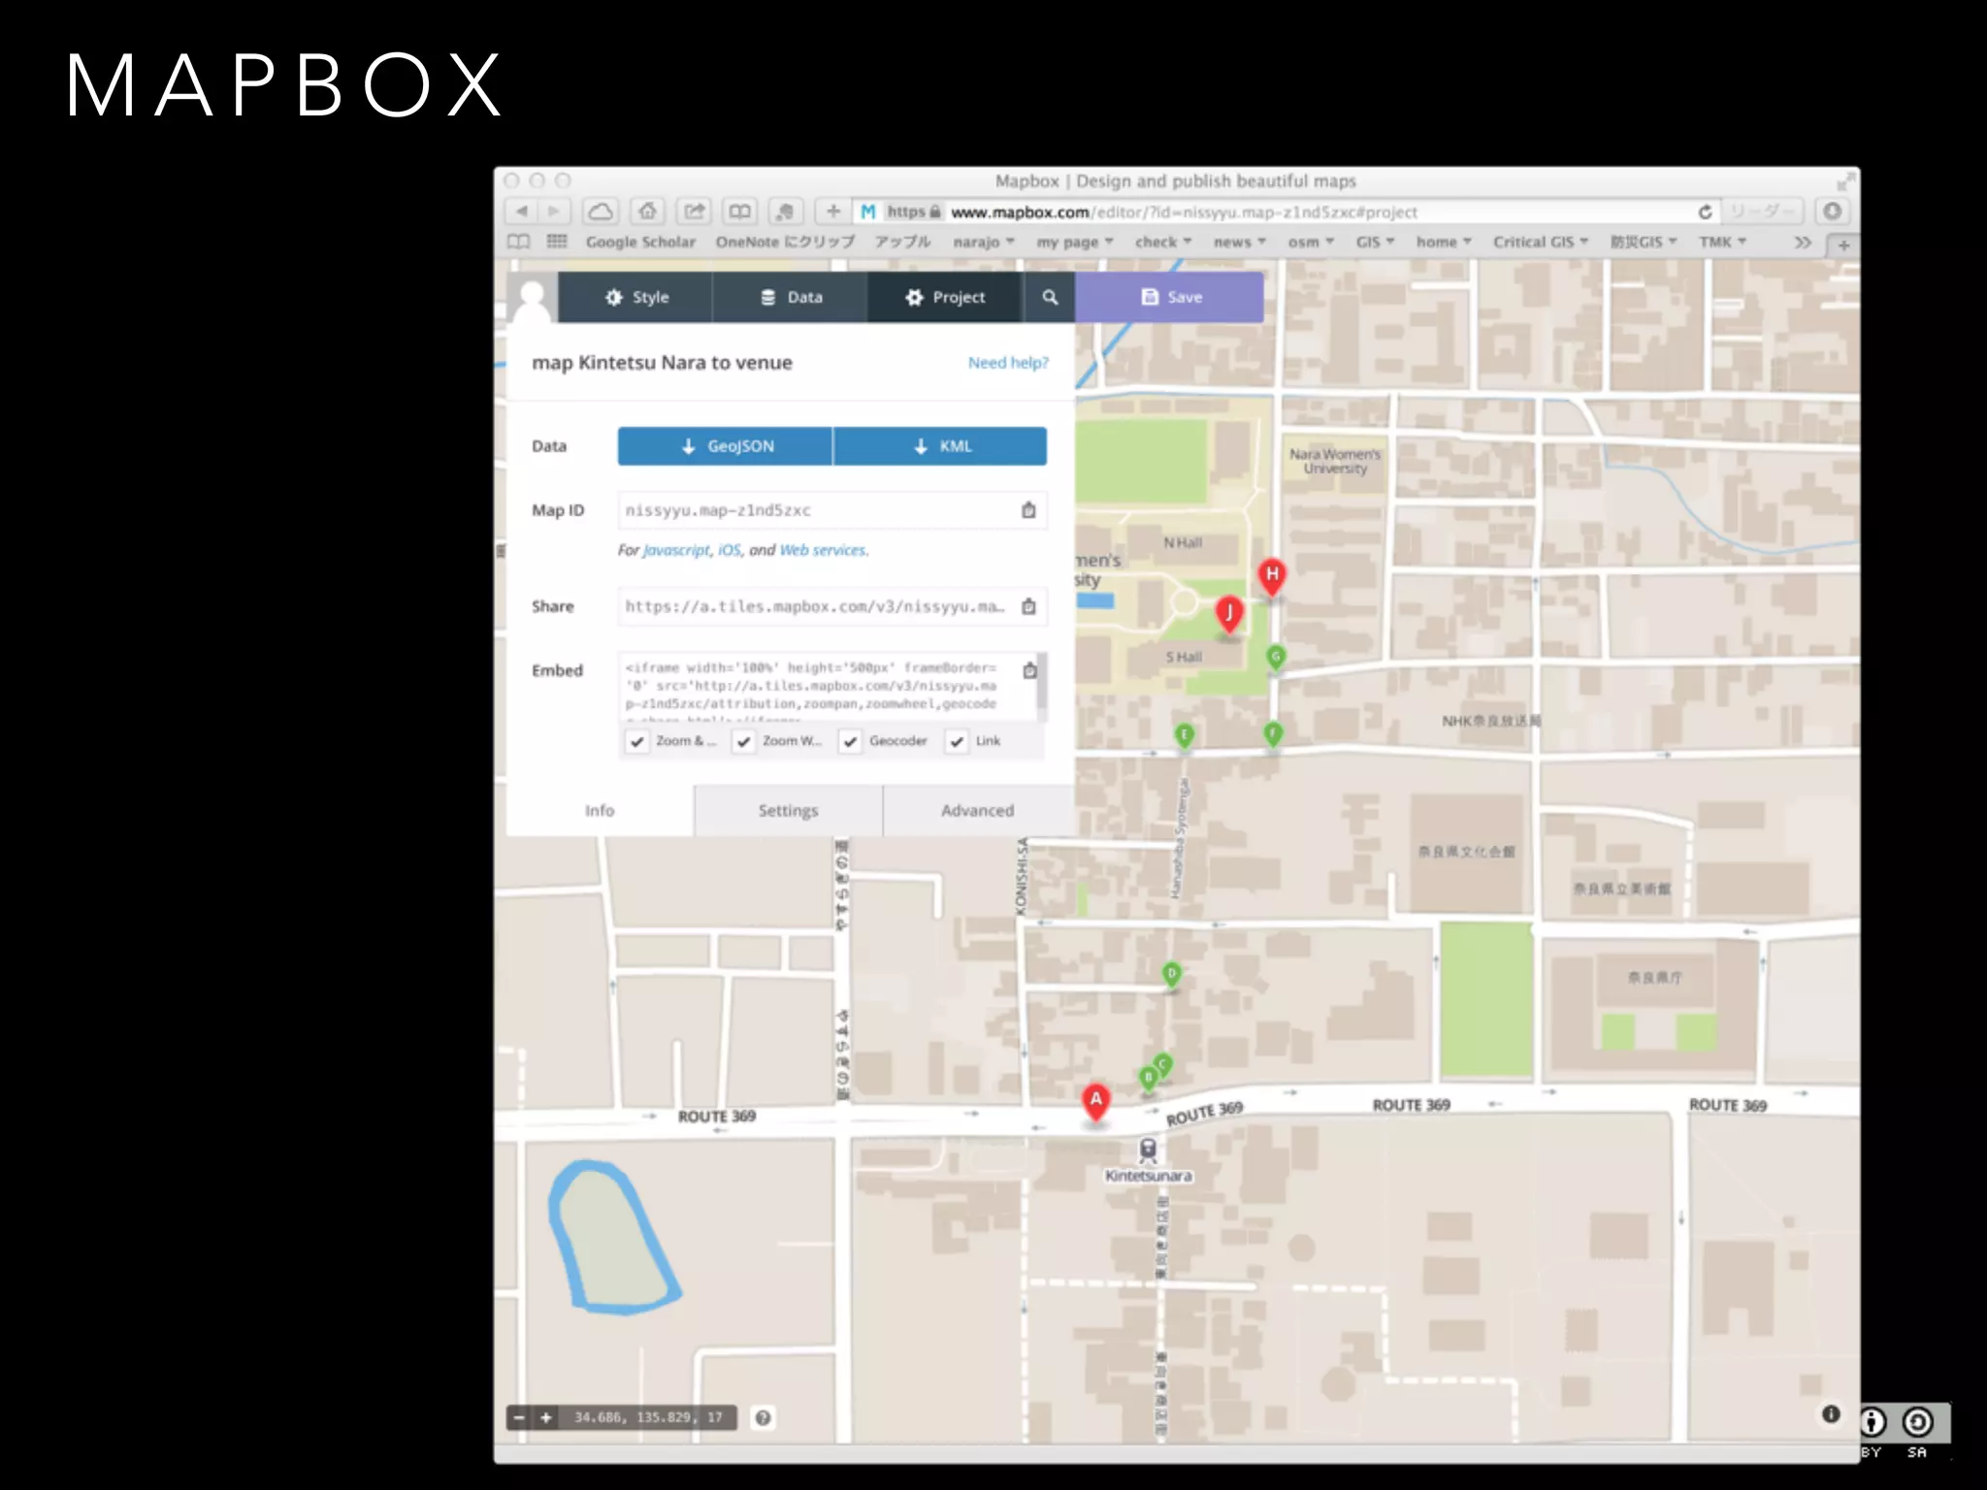Screen dimensions: 1987x1490
Task: Click the search magnifier icon in editor toolbar
Action: (x=1049, y=297)
